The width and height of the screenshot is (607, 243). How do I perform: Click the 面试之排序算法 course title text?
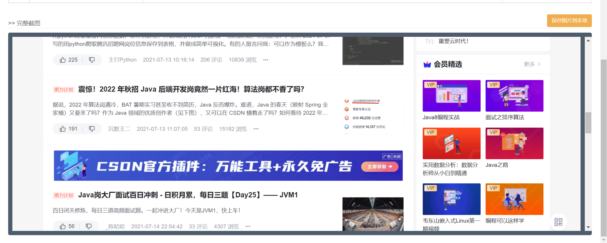[x=505, y=117]
